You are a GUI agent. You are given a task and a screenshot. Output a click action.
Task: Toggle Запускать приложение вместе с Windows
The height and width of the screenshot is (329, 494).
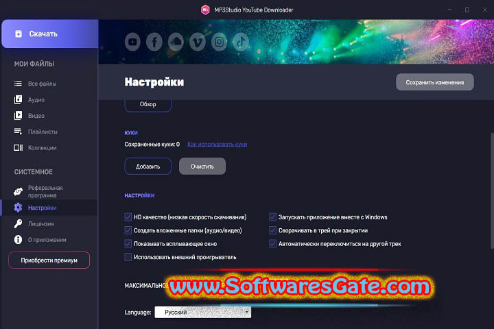pos(272,217)
